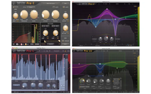Select the green band node in Pro-MB
This screenshot has width=151, height=94.
pos(117,68)
